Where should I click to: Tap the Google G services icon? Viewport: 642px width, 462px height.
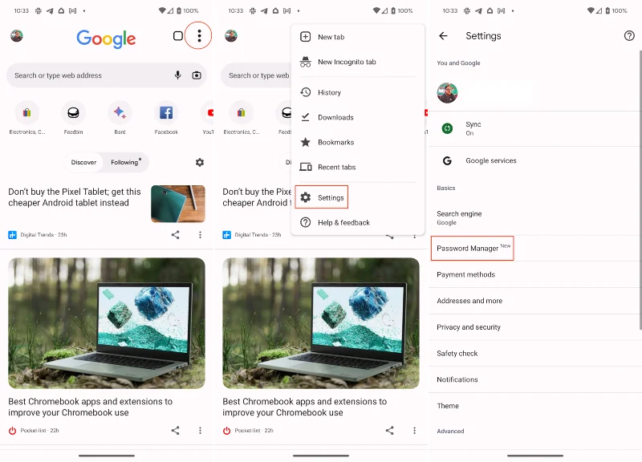tap(448, 161)
